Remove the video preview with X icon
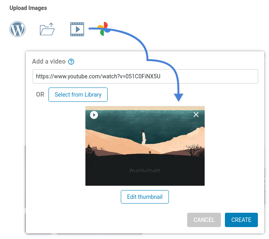269x239 pixels. (x=195, y=115)
